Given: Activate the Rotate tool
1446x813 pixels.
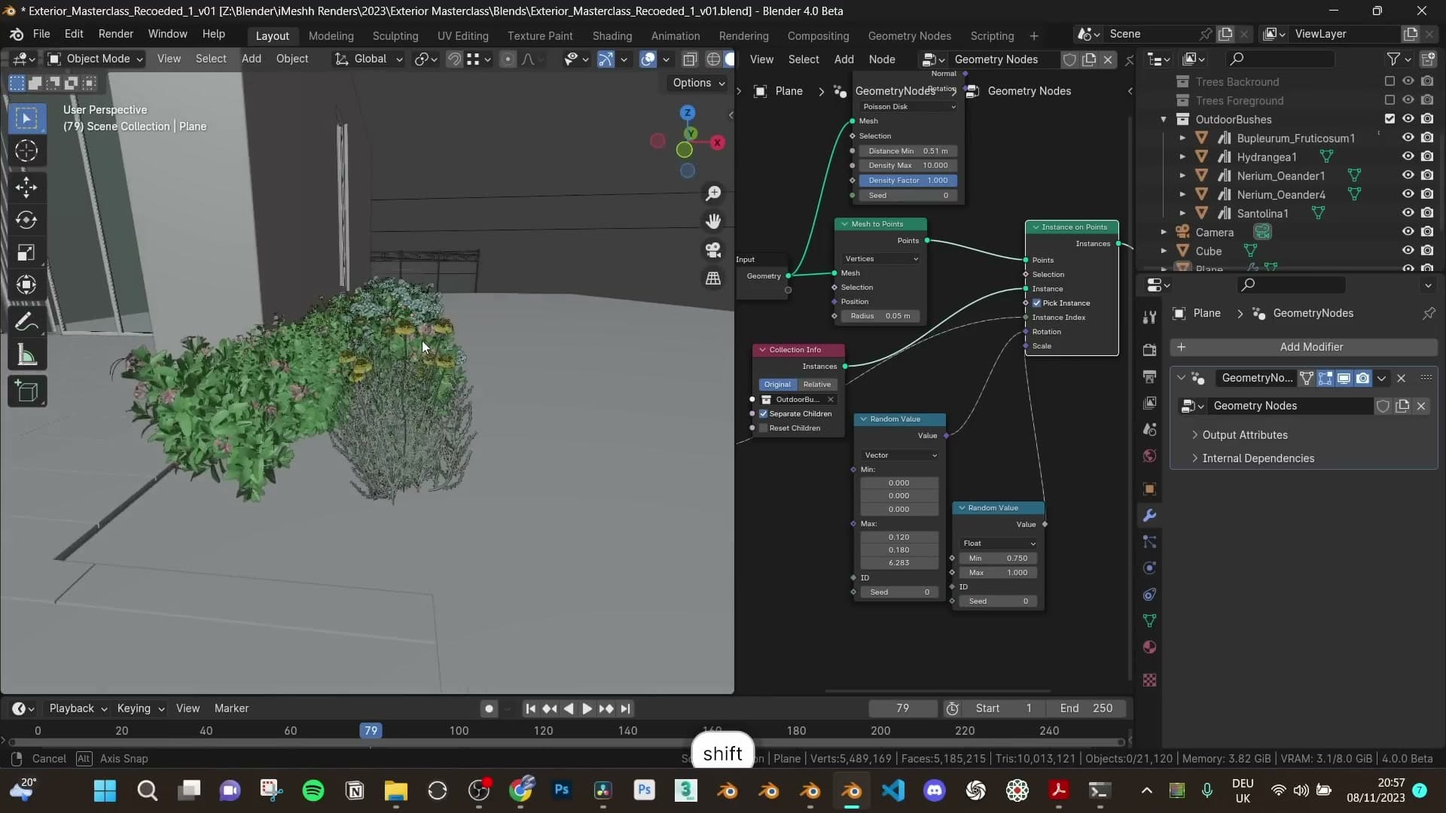Looking at the screenshot, I should pyautogui.click(x=26, y=220).
